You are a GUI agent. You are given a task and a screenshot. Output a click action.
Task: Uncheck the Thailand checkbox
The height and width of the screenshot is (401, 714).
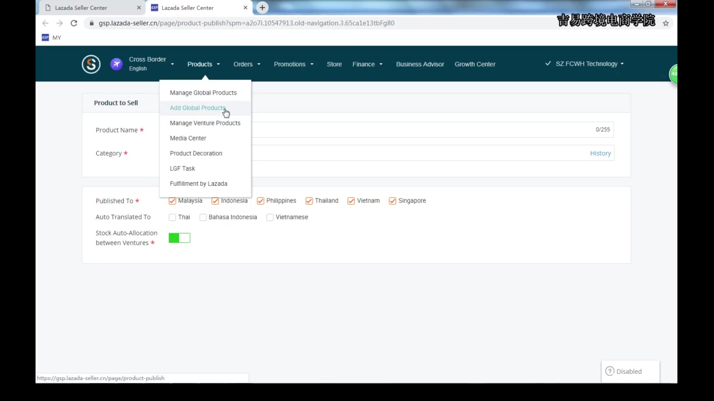click(309, 201)
